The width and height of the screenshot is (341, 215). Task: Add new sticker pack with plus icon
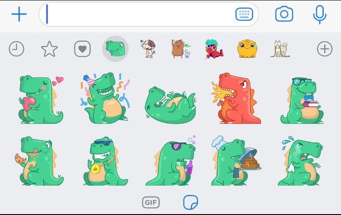click(325, 49)
